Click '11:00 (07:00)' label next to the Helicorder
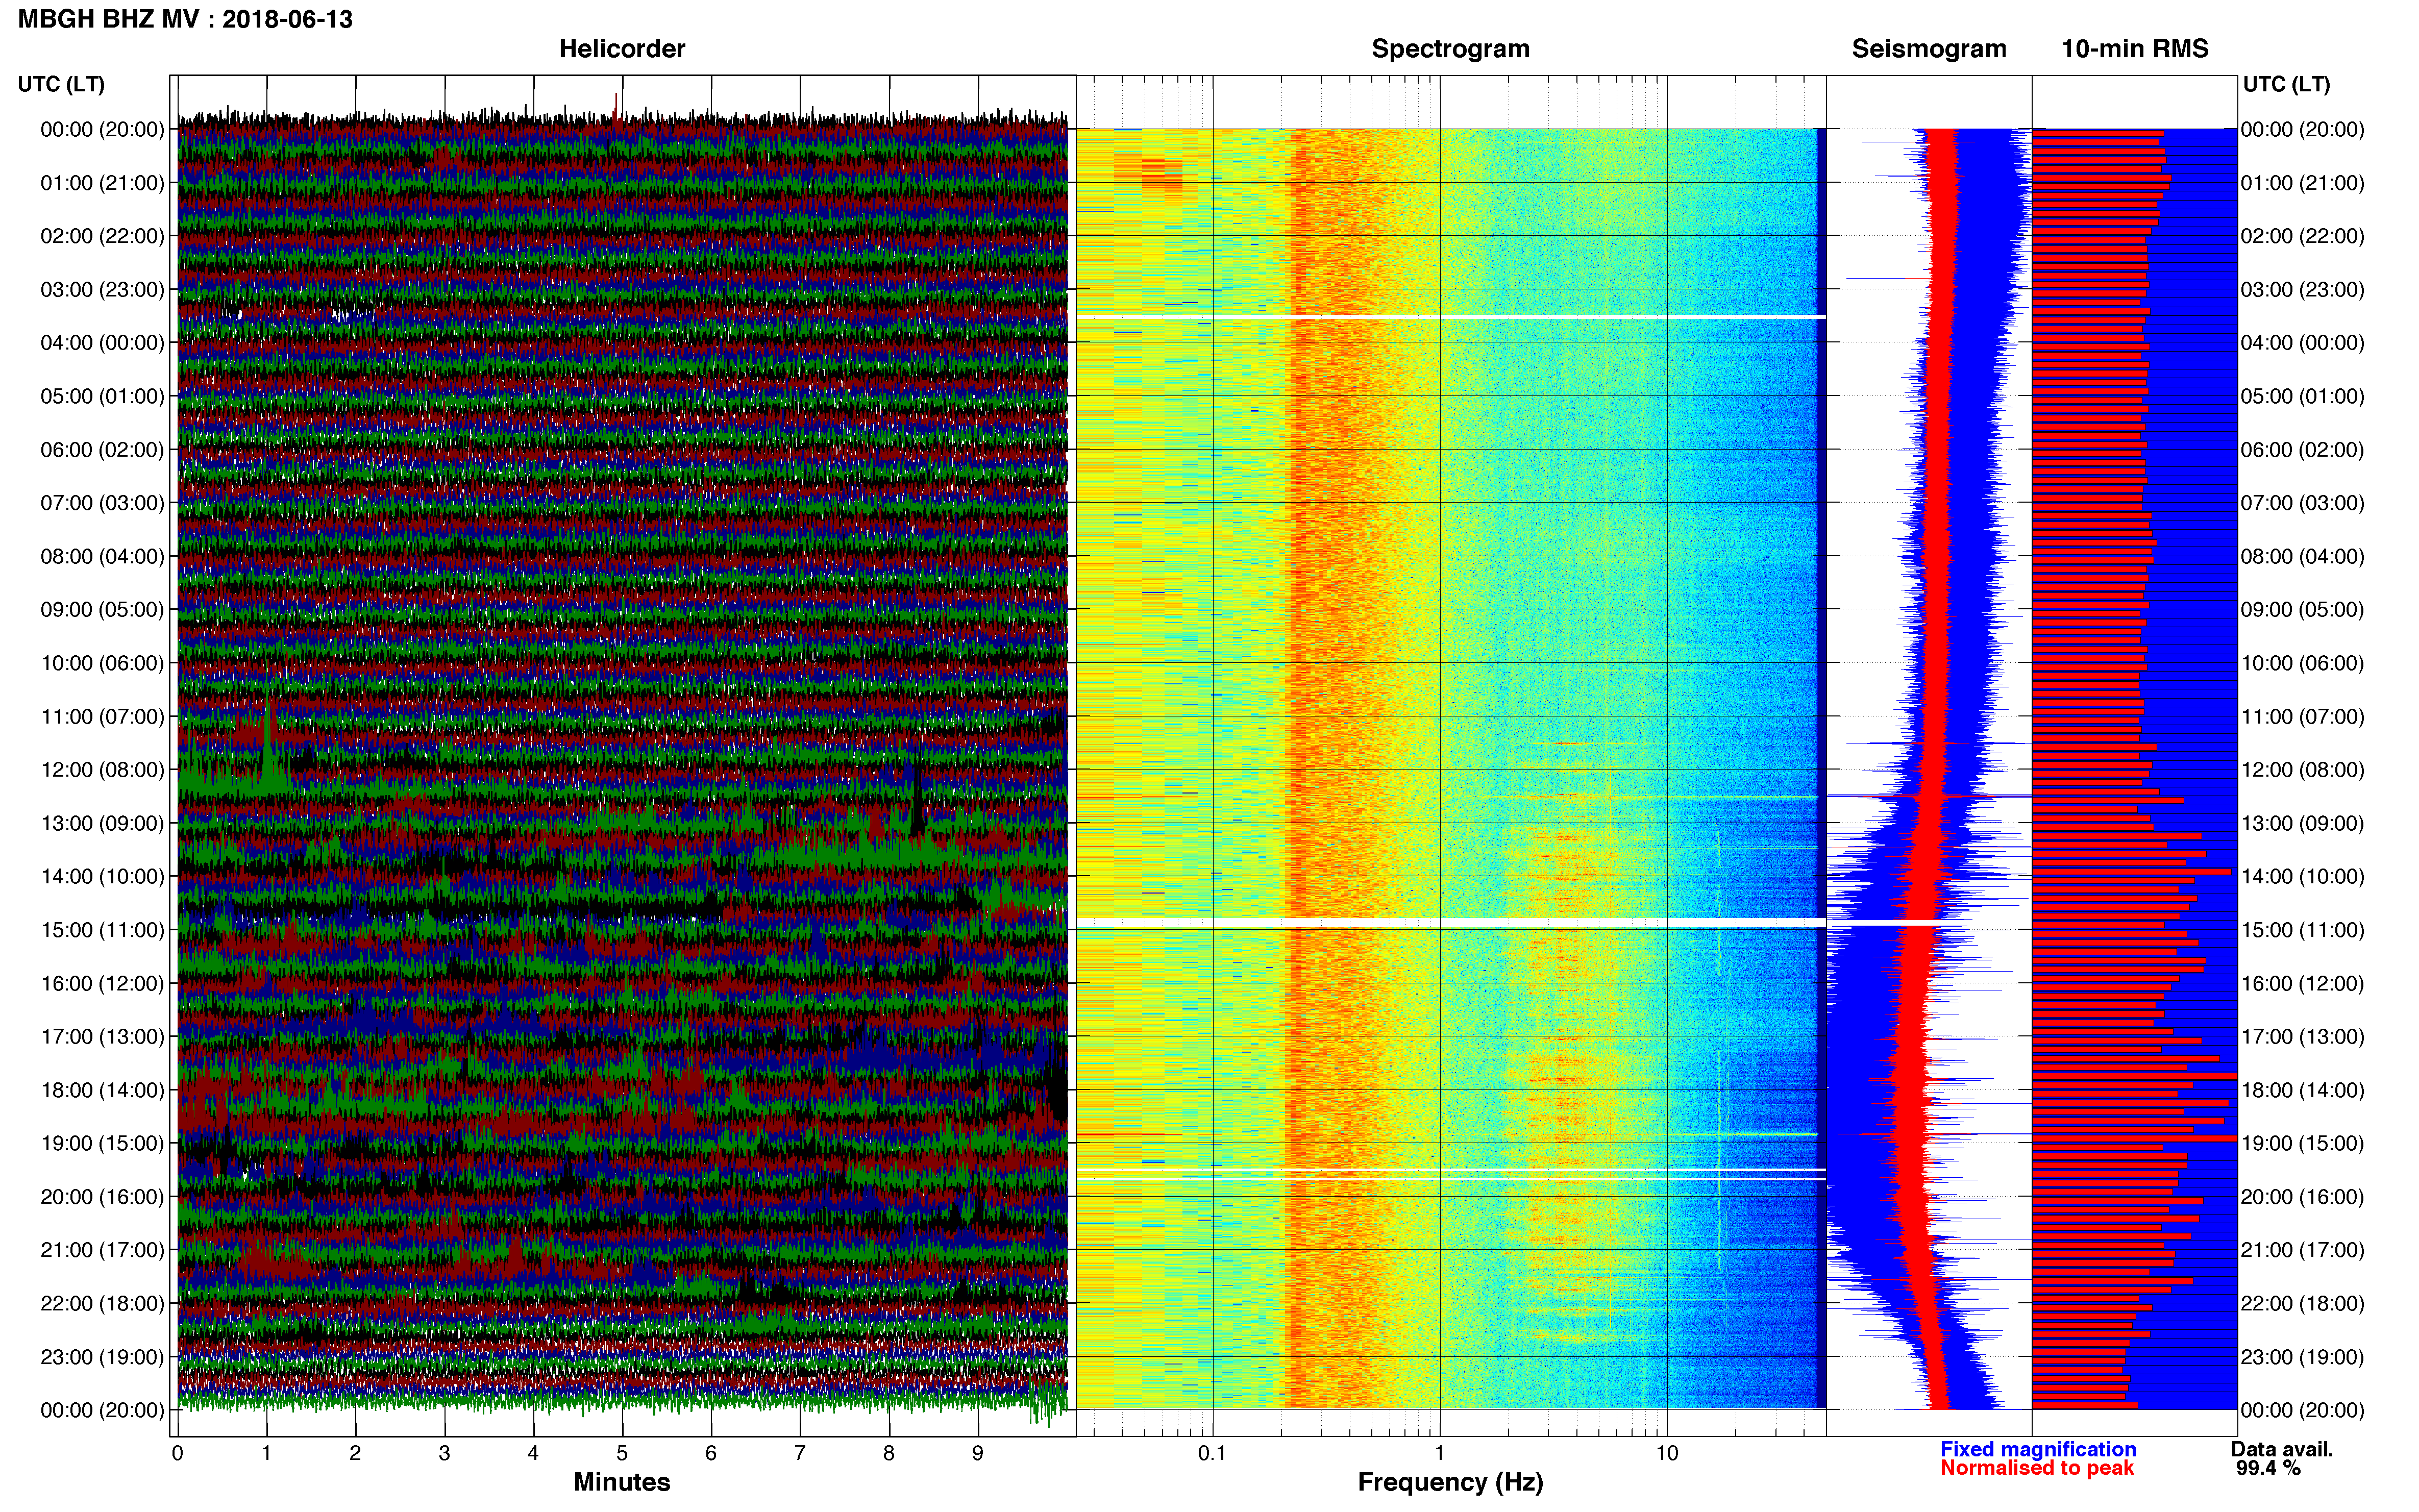2419x1512 pixels. pyautogui.click(x=102, y=716)
